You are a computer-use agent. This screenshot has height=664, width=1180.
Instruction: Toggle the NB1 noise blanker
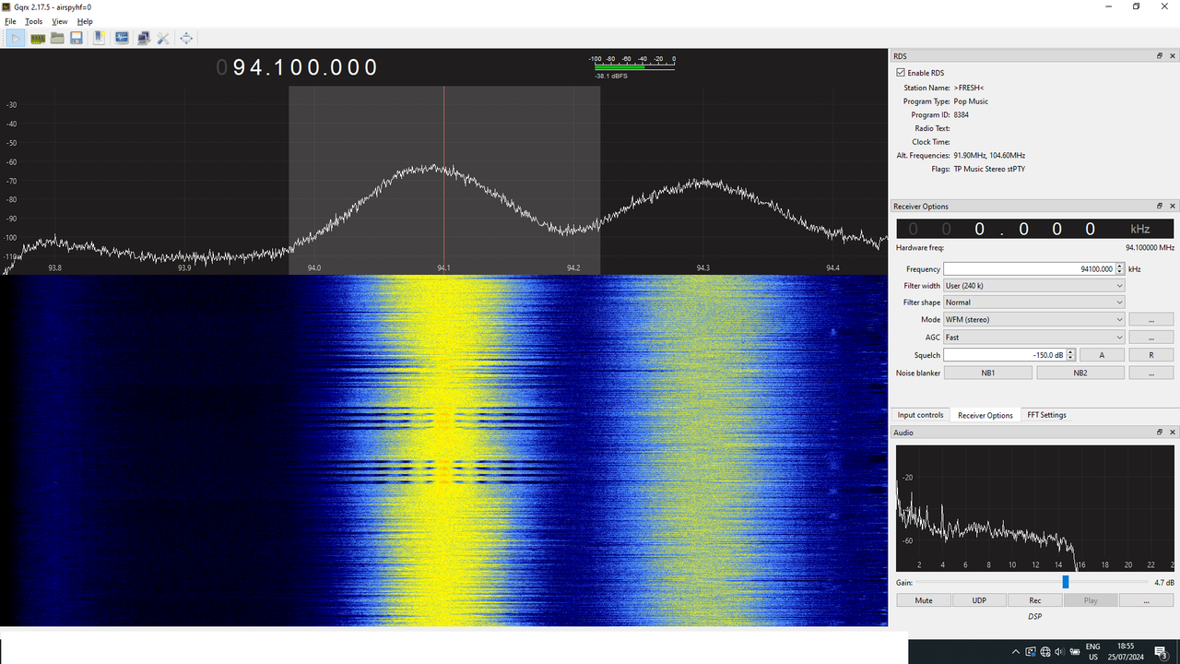coord(987,373)
